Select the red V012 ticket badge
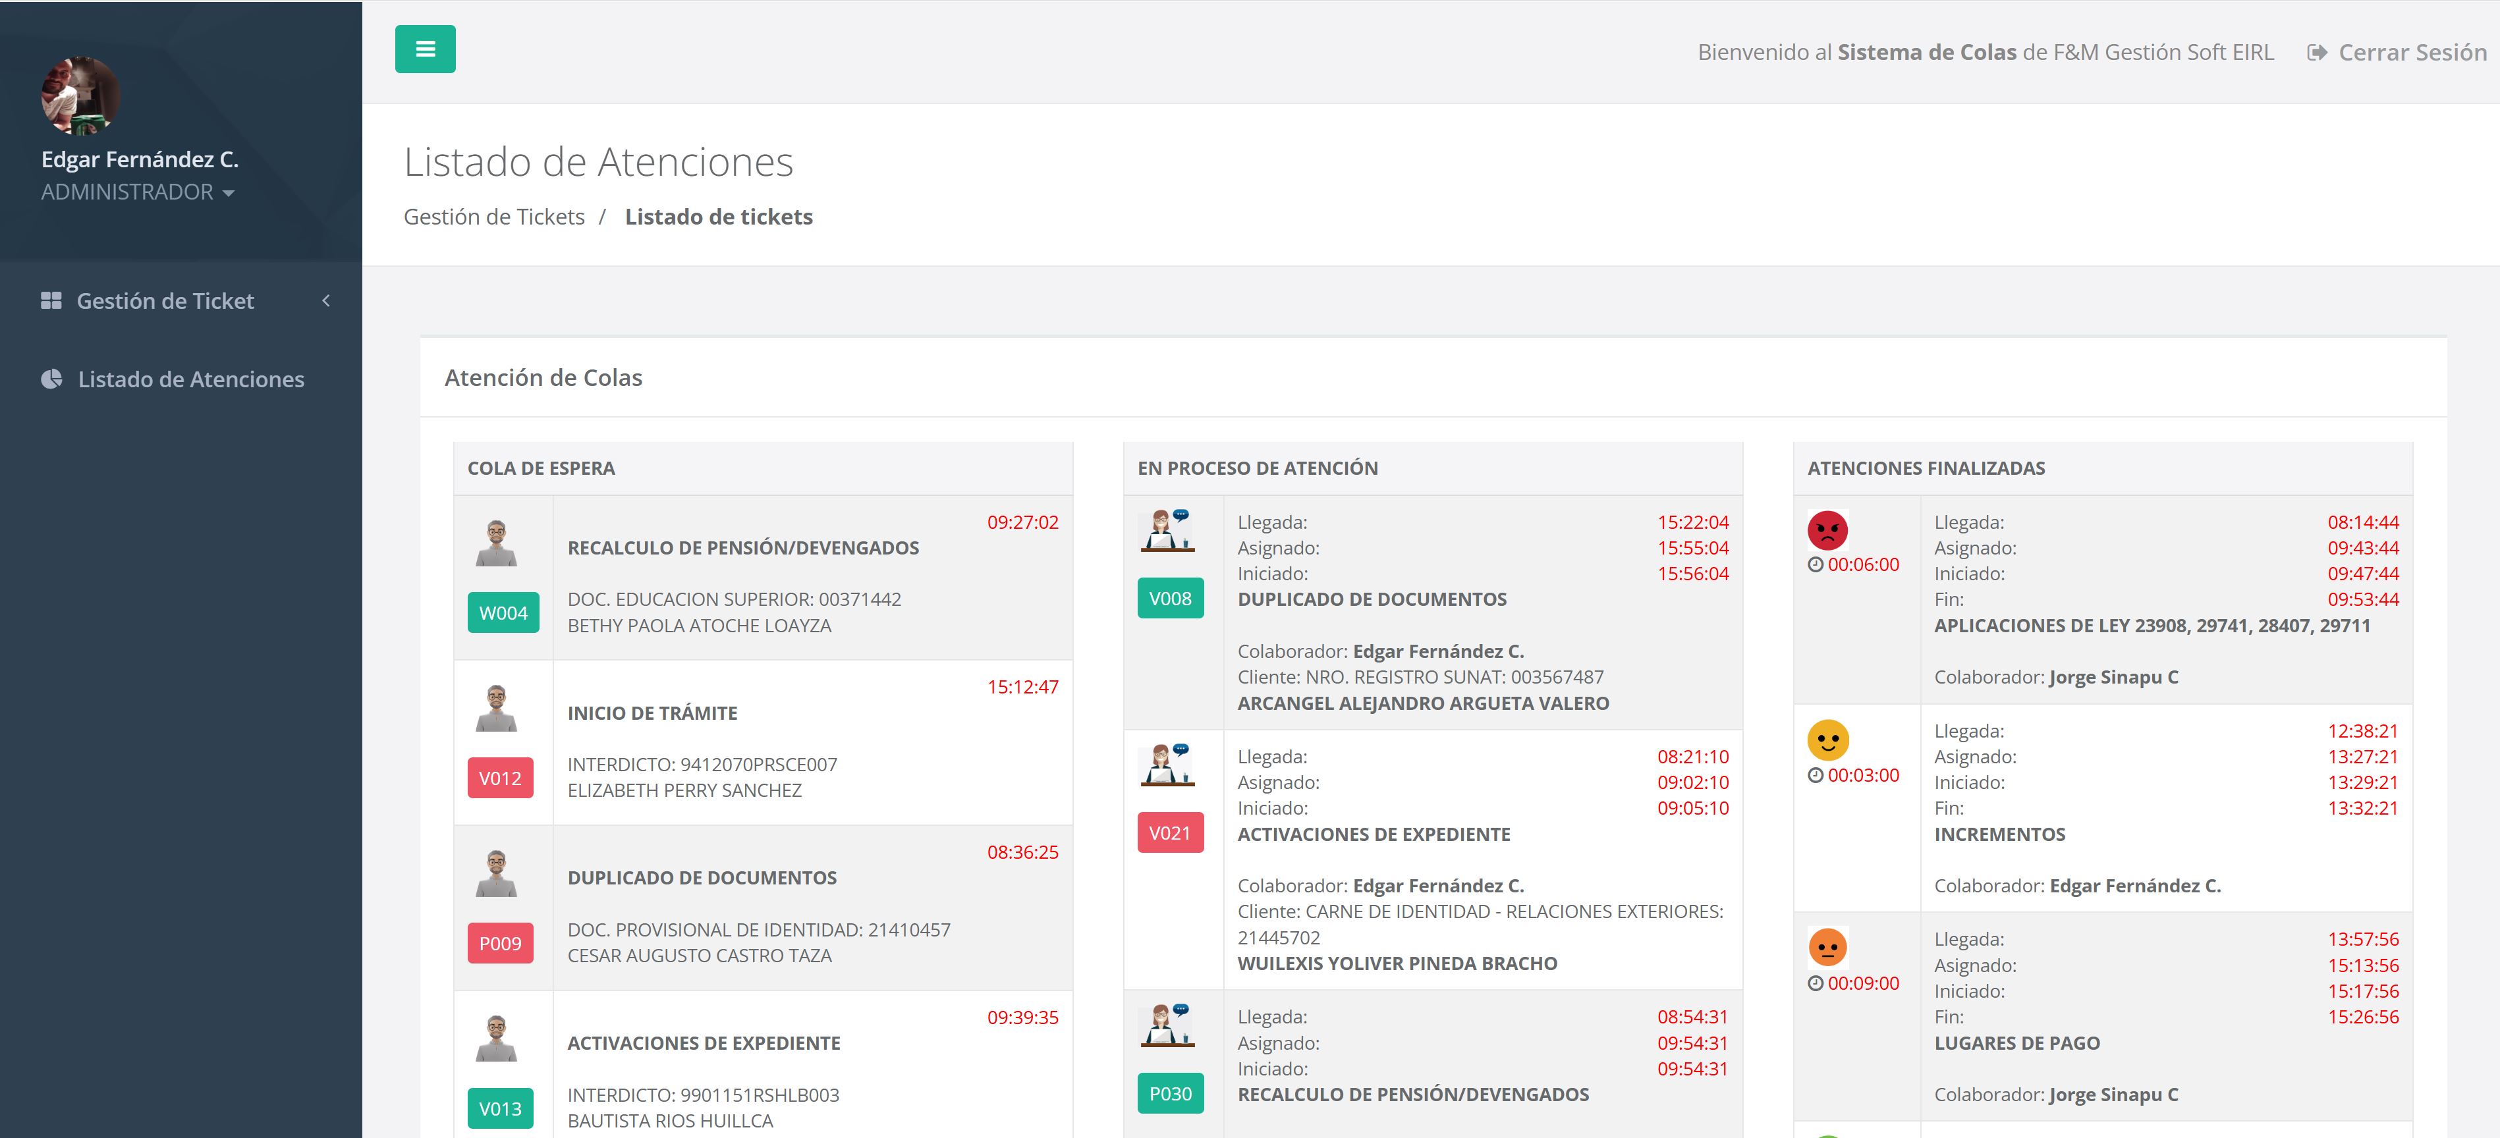 coord(500,778)
